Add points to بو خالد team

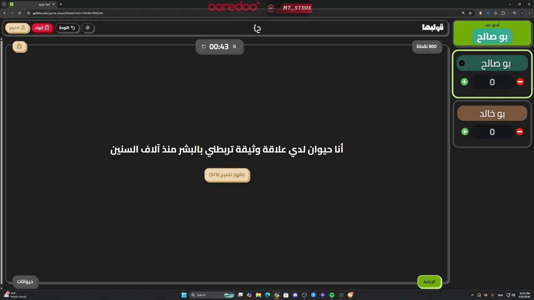(x=465, y=132)
